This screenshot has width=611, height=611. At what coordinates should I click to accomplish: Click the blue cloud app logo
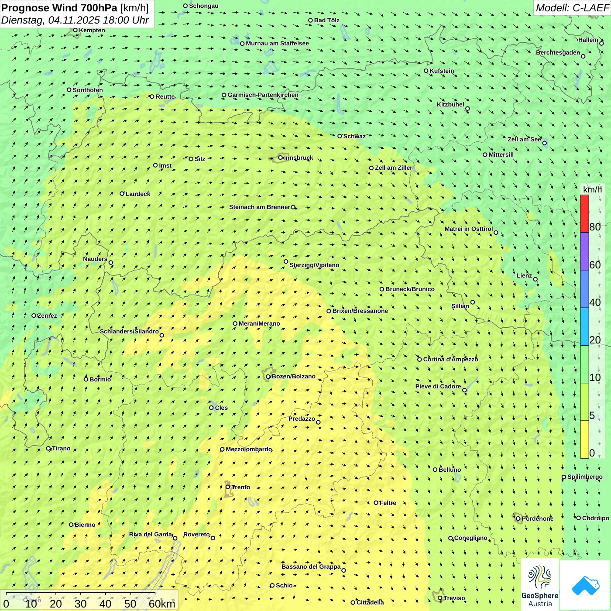(585, 585)
